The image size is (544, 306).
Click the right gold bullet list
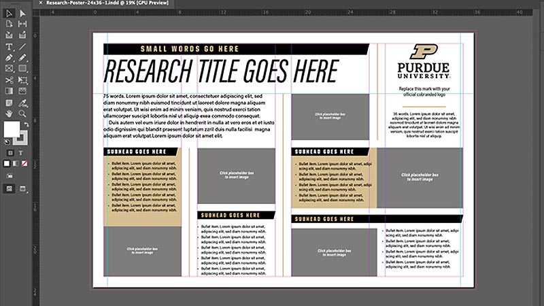tap(334, 182)
